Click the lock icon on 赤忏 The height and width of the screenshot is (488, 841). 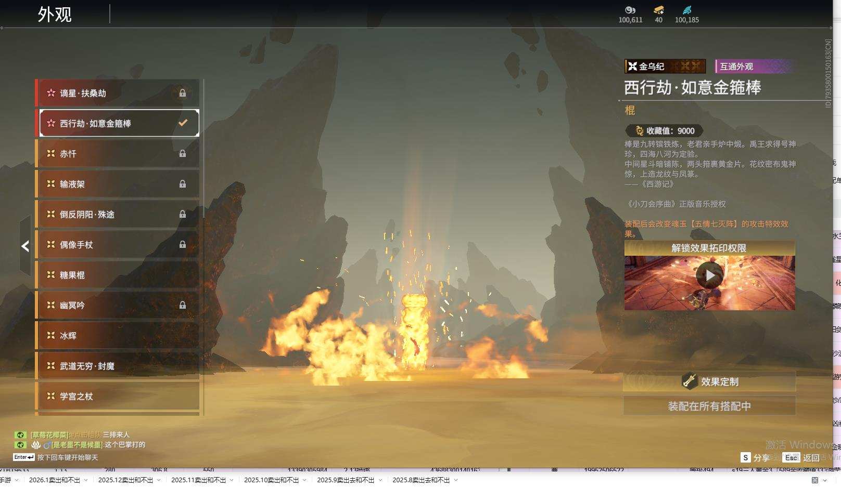click(x=183, y=153)
